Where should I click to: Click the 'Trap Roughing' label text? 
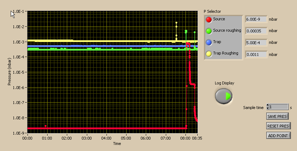226,53
